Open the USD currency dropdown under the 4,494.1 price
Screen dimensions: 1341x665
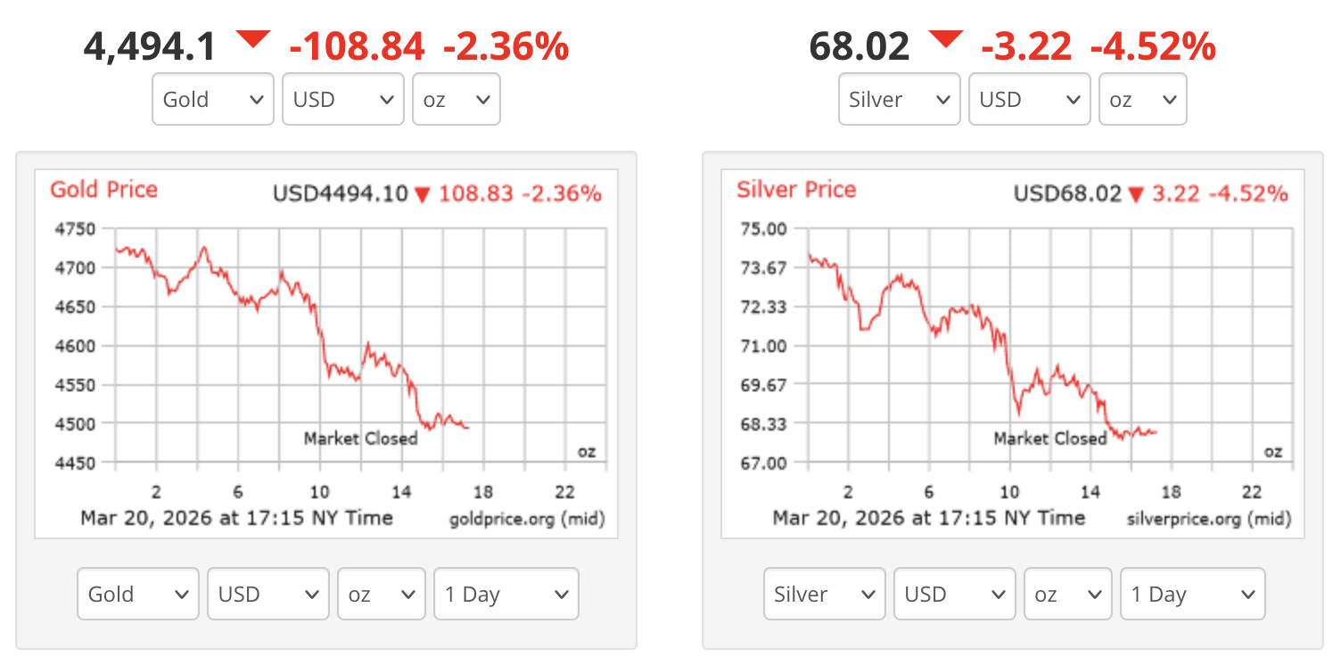point(343,99)
